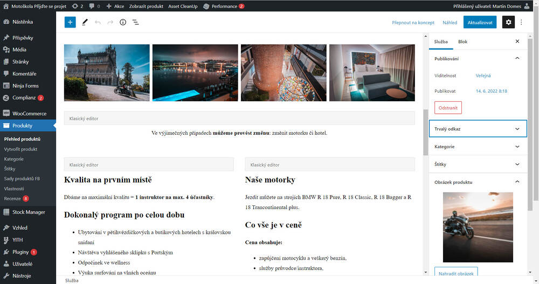Click the user avatar icon at top right
This screenshot has width=539, height=284.
pyautogui.click(x=527, y=6)
